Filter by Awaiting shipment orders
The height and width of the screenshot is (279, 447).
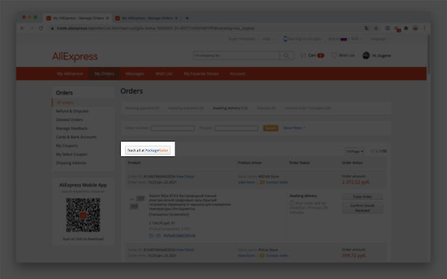[x=186, y=108]
